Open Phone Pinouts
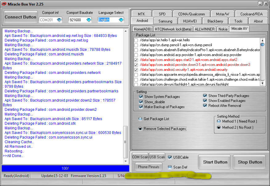270x186 pixels. tap(149, 167)
